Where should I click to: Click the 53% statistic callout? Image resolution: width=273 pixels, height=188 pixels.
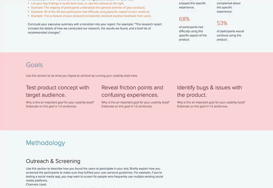[222, 23]
